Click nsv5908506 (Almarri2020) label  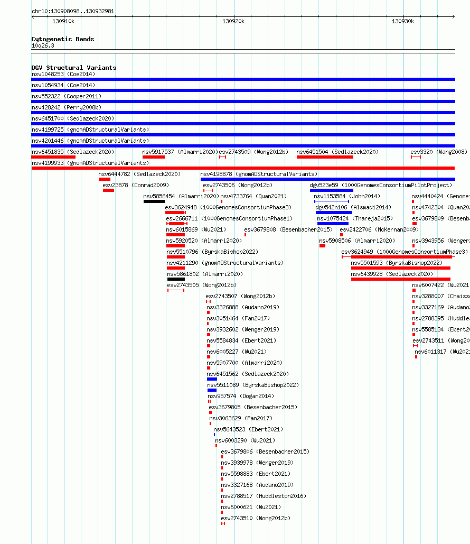pyautogui.click(x=357, y=241)
